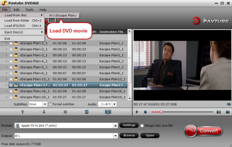Image resolution: width=232 pixels, height=147 pixels.
Task: Click folder icon of Escape Plan>2_1 row
Action: click(16, 49)
